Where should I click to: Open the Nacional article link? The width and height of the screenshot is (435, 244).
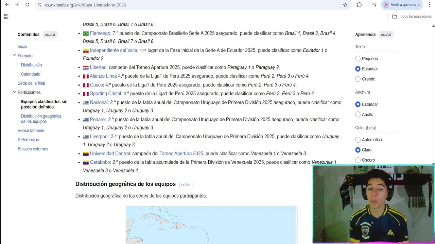[x=99, y=102]
